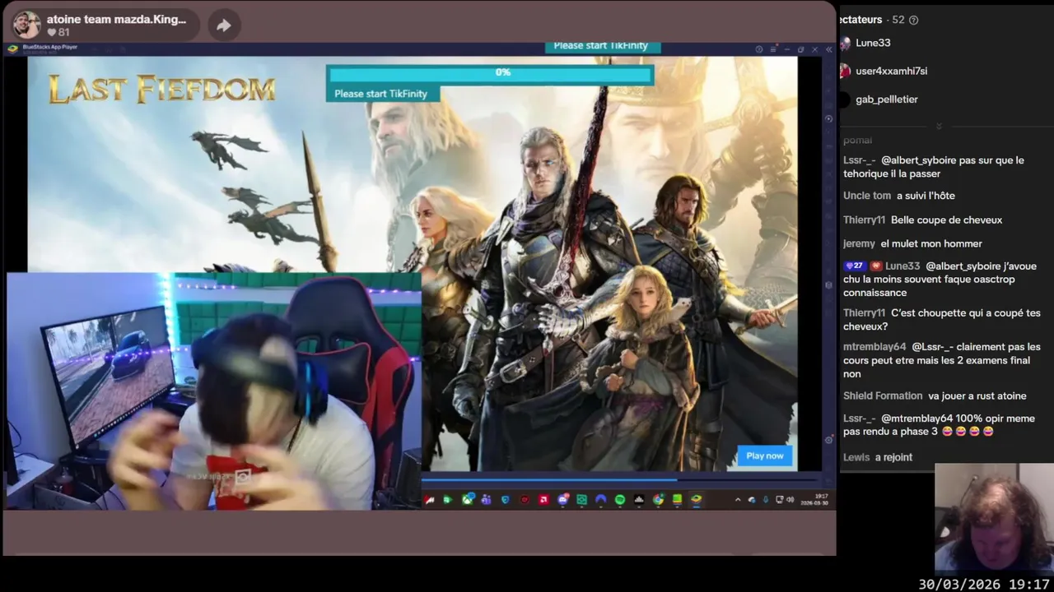
Task: Open the blue shield app in taskbar
Action: coord(506,500)
